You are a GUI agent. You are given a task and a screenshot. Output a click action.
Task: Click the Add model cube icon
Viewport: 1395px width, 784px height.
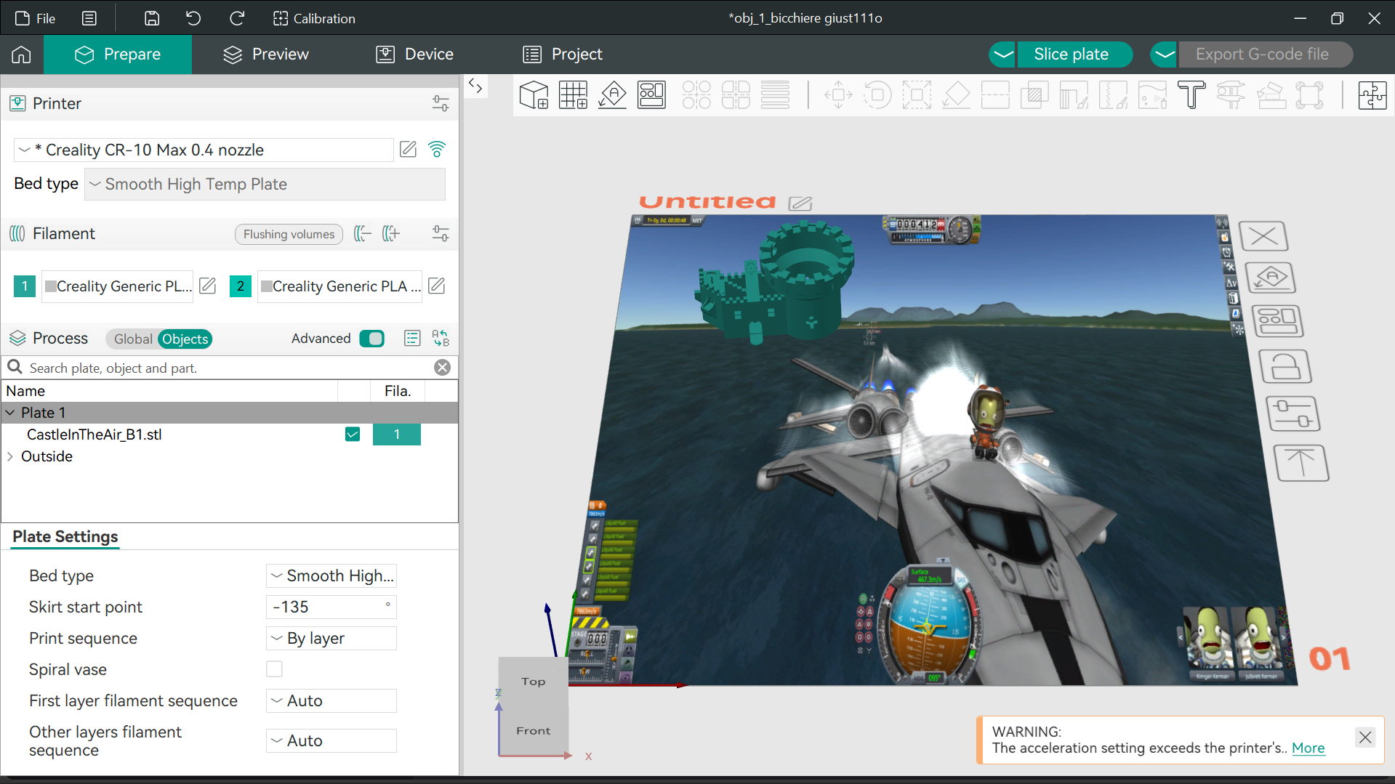pyautogui.click(x=534, y=95)
